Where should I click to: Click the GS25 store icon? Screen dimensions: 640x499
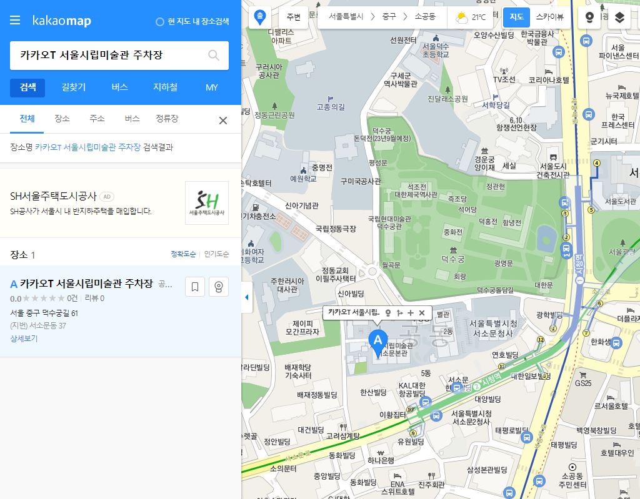tap(583, 375)
